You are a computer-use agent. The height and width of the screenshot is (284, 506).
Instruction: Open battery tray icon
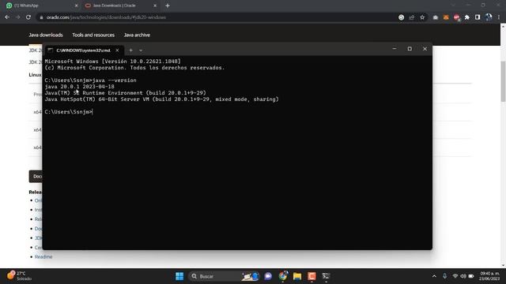point(471,276)
